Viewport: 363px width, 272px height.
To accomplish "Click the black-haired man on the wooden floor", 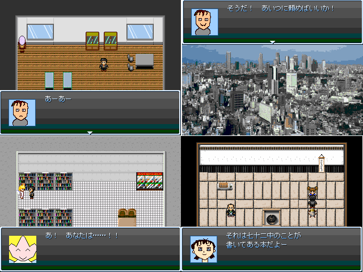I will pos(104,65).
